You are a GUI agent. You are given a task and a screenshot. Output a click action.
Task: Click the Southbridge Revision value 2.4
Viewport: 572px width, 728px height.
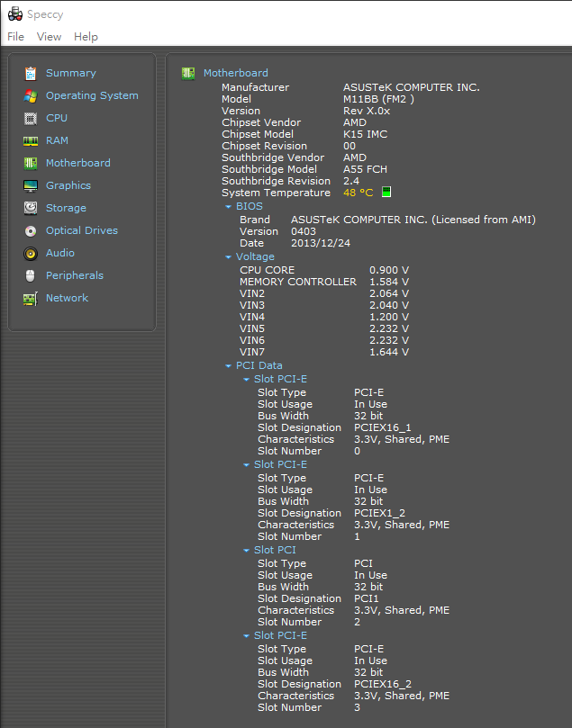point(350,181)
